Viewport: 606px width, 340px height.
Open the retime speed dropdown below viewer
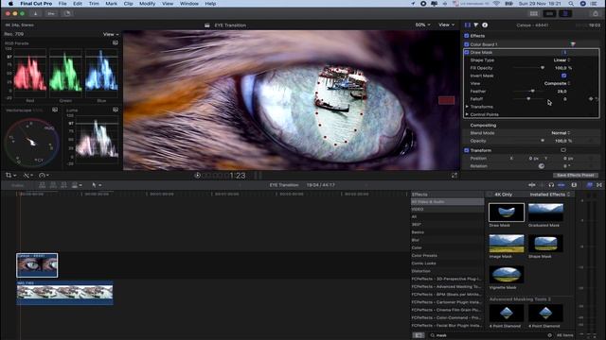(44, 176)
